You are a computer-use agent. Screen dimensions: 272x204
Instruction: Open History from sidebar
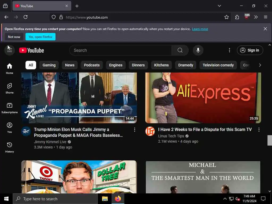coord(10,147)
